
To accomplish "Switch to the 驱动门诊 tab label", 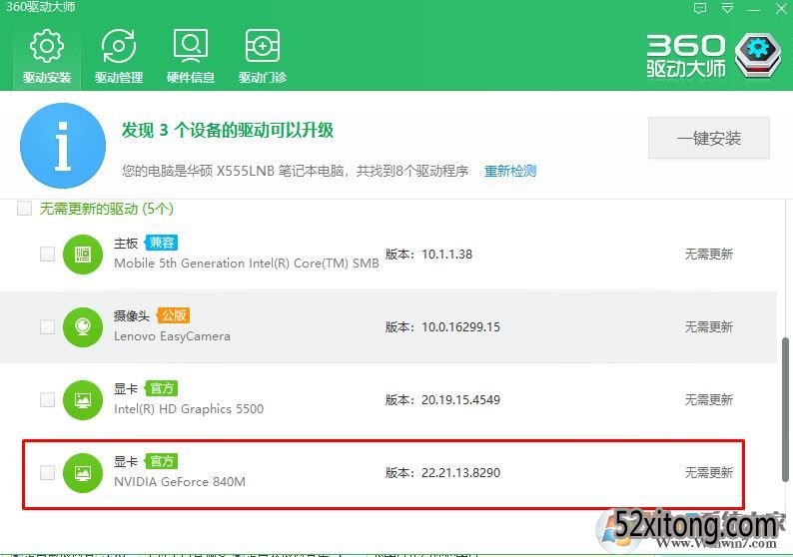I will [x=263, y=77].
